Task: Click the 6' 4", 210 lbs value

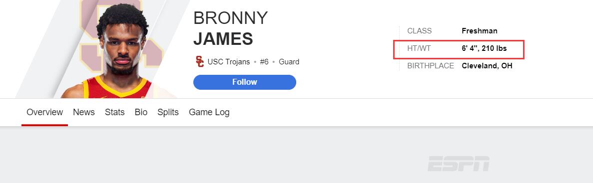Action: 484,48
